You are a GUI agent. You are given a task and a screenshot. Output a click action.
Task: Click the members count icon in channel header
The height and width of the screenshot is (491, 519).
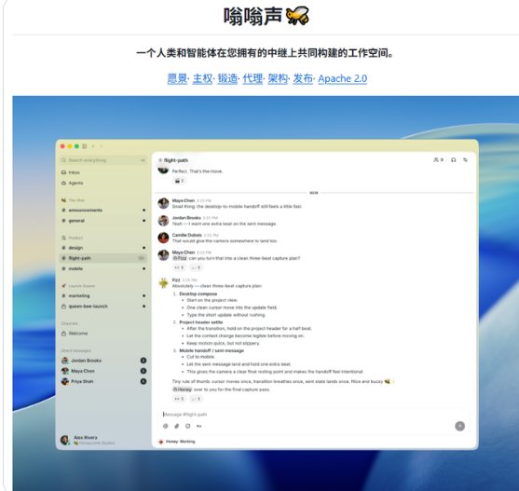439,160
